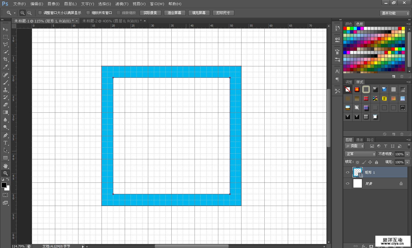Click the foreground color swatch
This screenshot has height=248, width=412.
click(4, 185)
